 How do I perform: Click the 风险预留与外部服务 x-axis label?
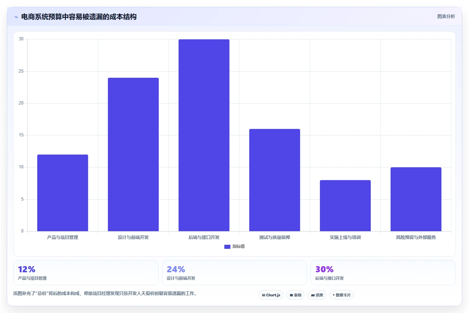pos(416,237)
